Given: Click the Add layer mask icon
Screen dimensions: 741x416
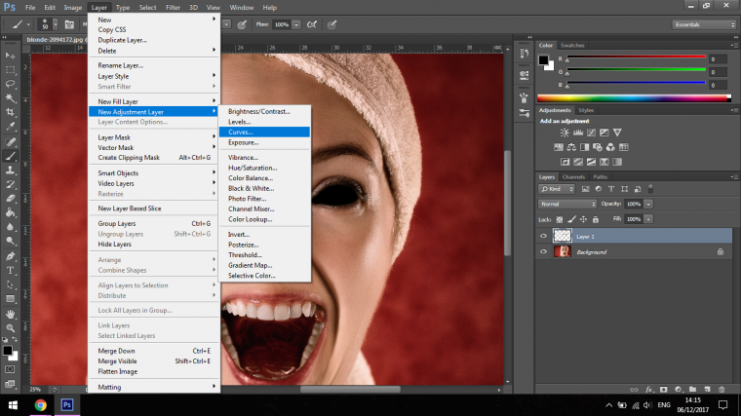Looking at the screenshot, I should [x=664, y=389].
